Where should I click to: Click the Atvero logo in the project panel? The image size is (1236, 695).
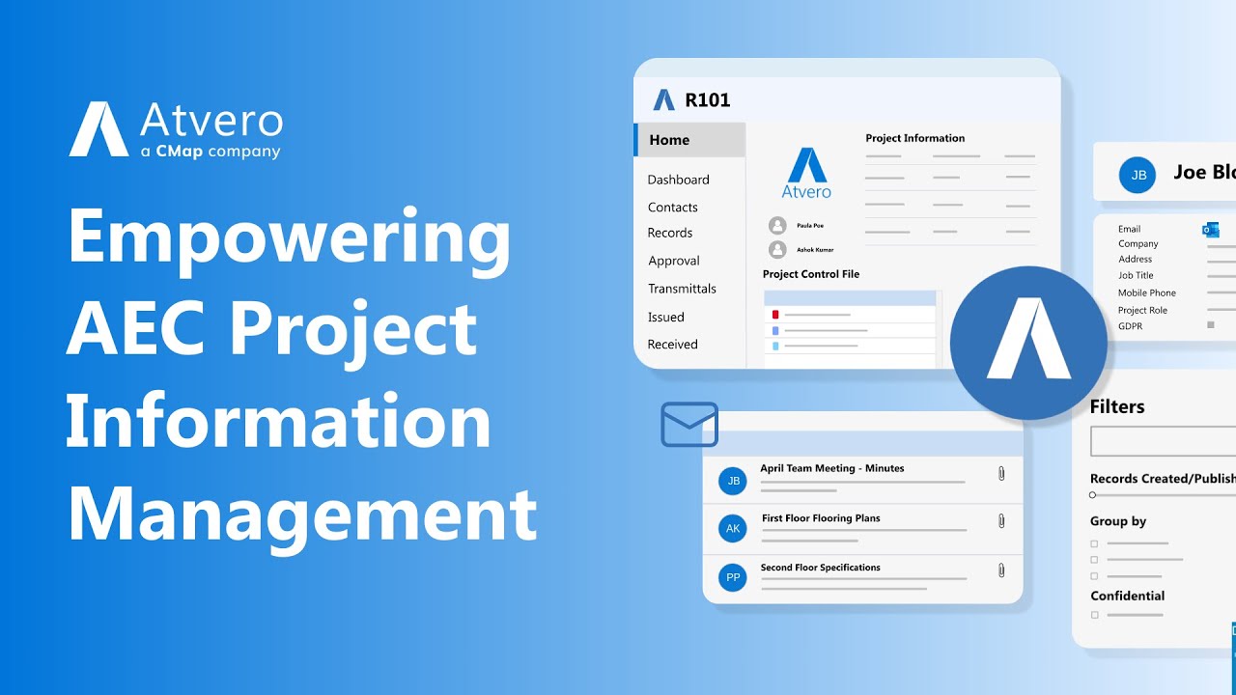click(x=806, y=173)
